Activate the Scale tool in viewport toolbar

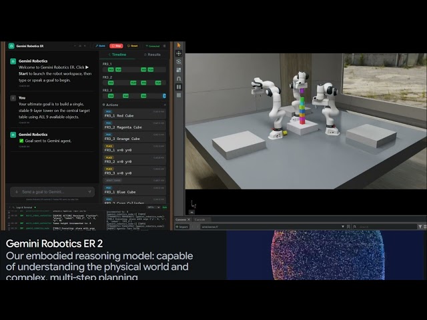(x=179, y=70)
